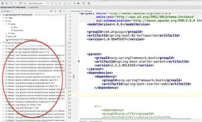The image size is (202, 122).
Task: Click the Save All toolbar icon
Action: click(x=2, y=3)
